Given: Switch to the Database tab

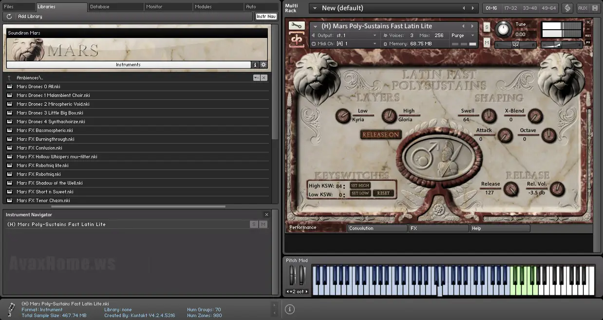Looking at the screenshot, I should pos(115,7).
